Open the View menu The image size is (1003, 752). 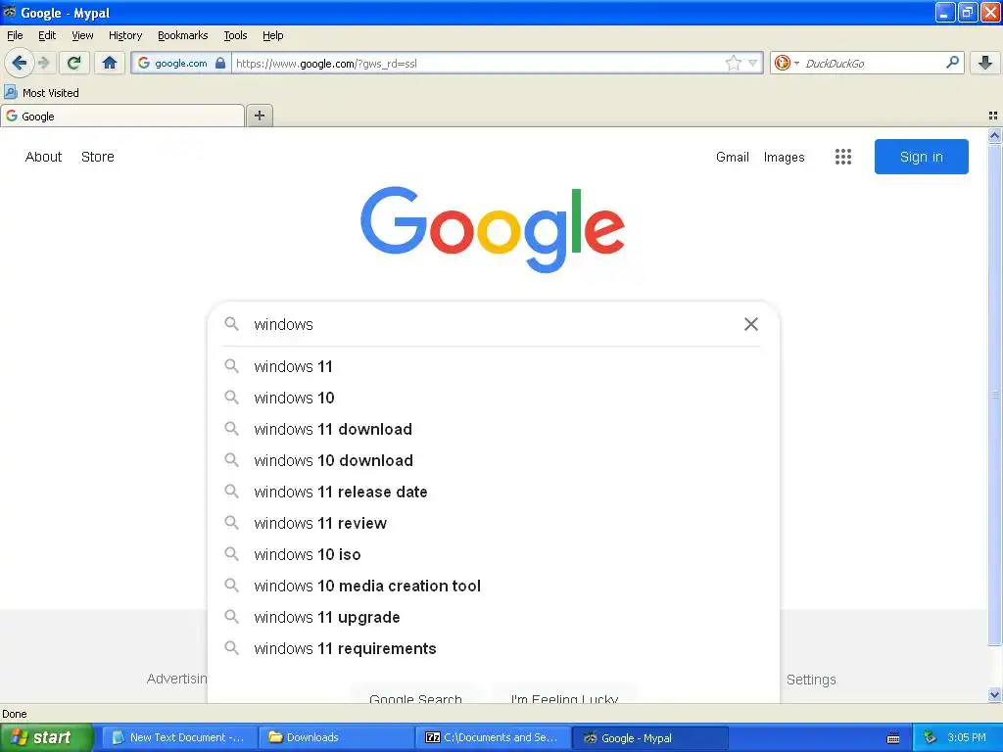pyautogui.click(x=82, y=35)
